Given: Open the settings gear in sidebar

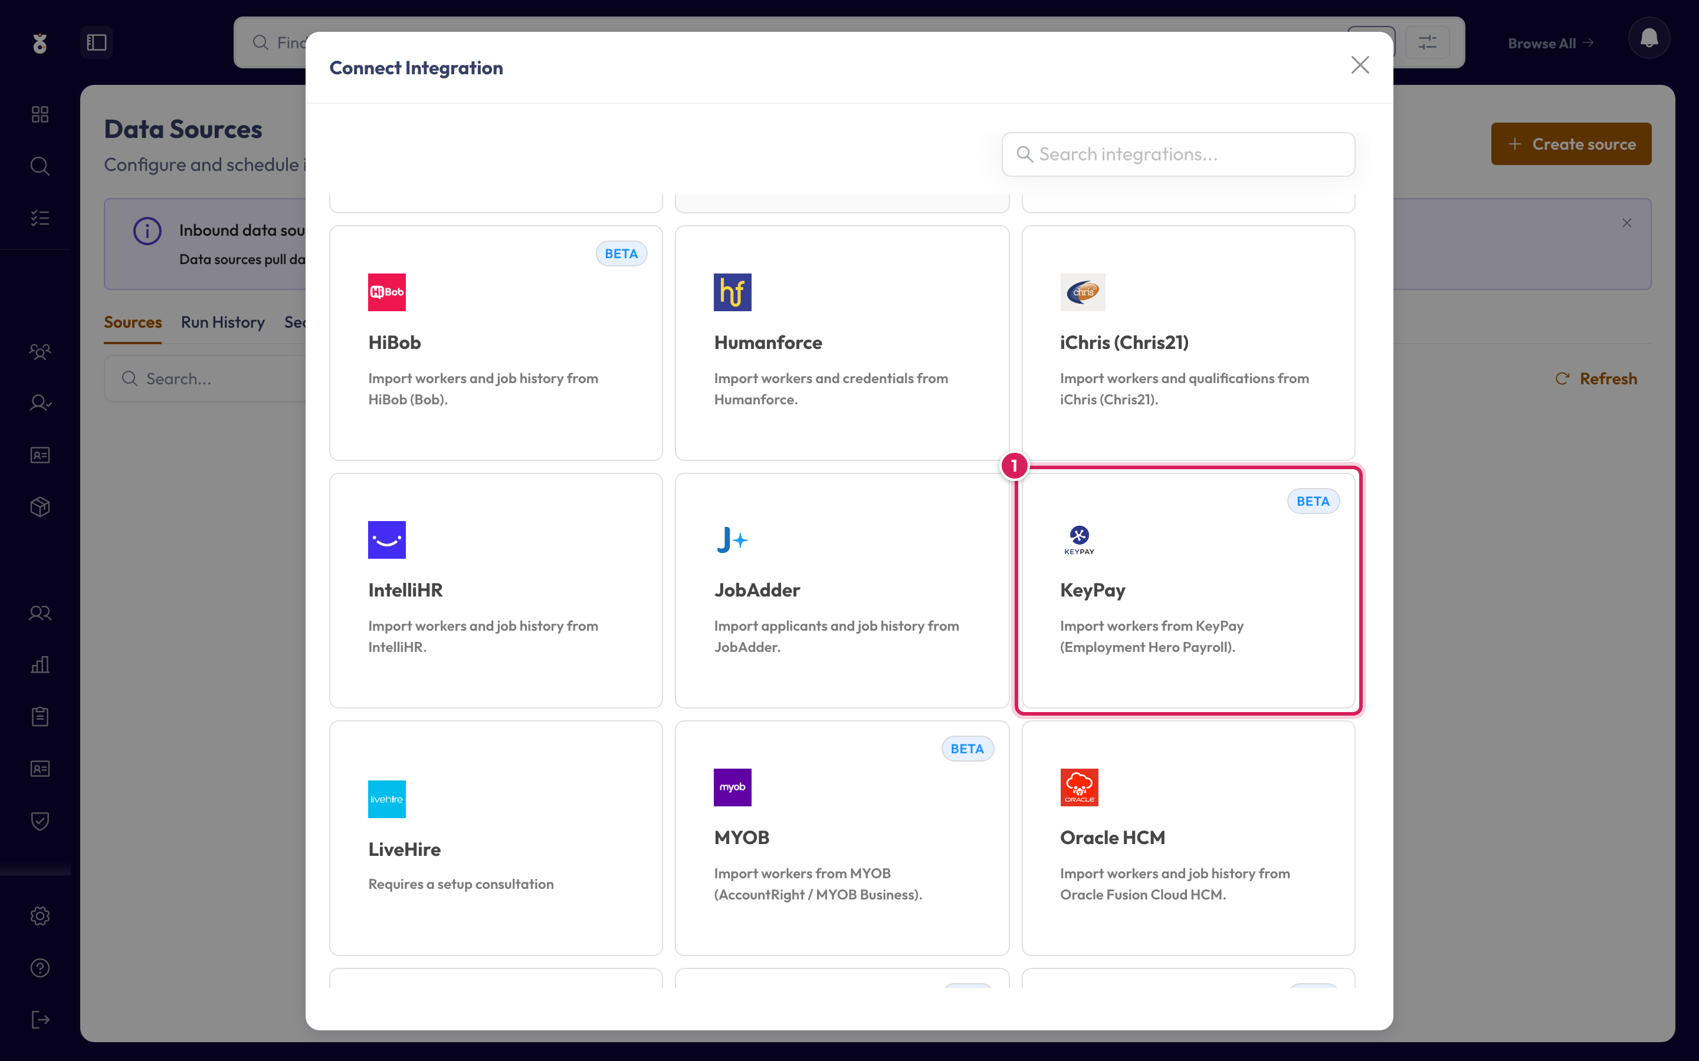Looking at the screenshot, I should coord(40,916).
